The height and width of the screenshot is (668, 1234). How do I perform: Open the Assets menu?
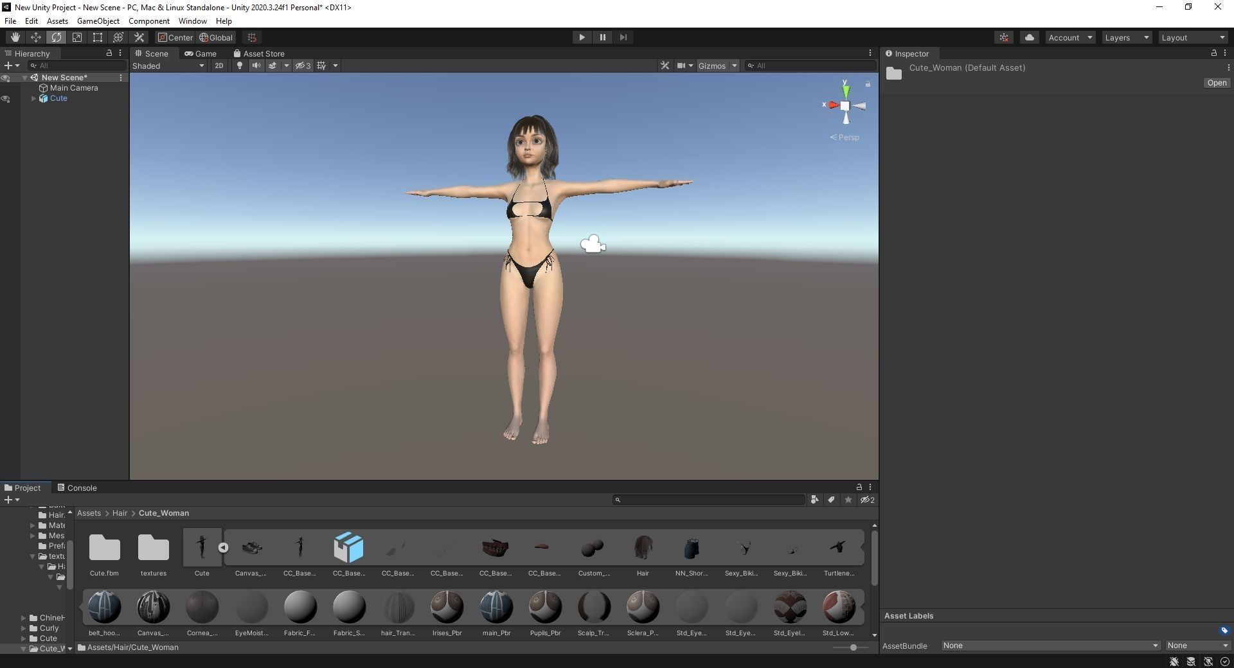click(x=57, y=21)
